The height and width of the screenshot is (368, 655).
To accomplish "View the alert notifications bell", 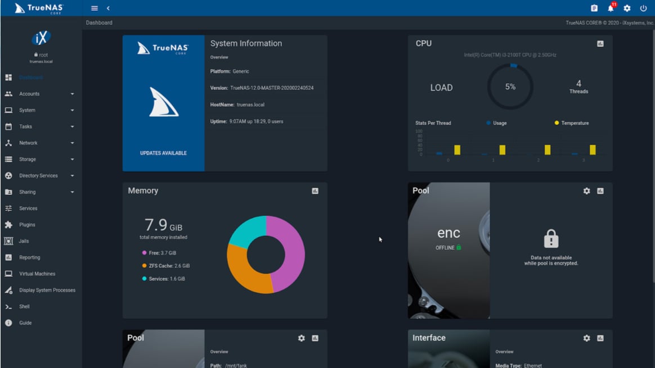I will (x=610, y=8).
